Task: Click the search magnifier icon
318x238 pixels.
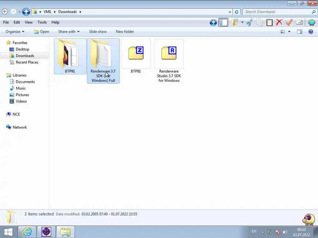Action: pyautogui.click(x=314, y=12)
